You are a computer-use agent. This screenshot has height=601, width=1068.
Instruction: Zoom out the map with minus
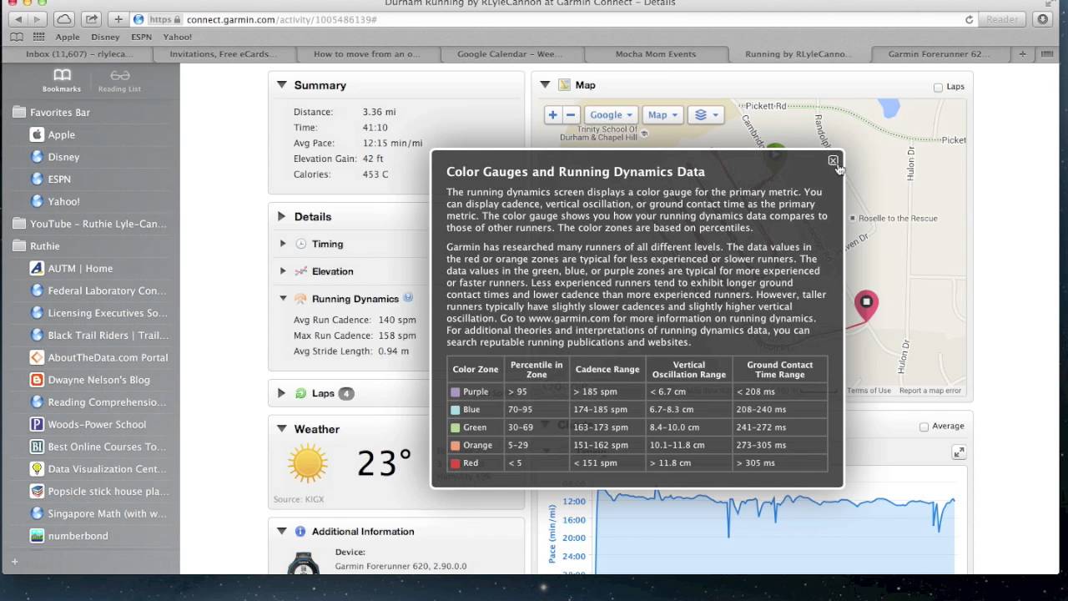point(571,115)
